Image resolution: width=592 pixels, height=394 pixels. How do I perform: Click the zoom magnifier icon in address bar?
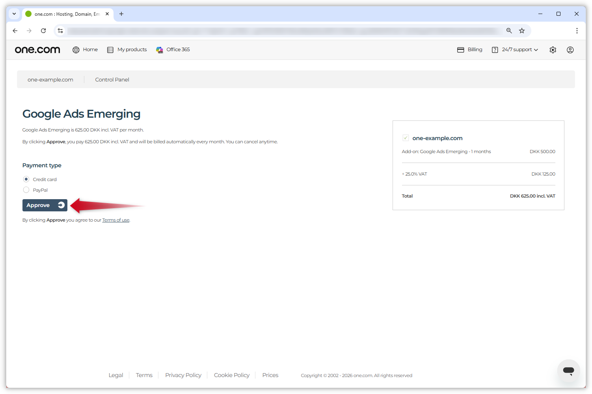pos(509,31)
